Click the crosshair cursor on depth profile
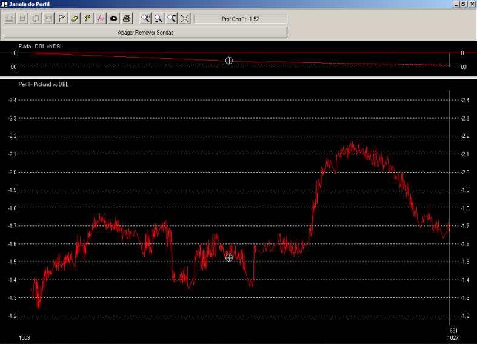Screen dimensions: 477x344 (229, 258)
